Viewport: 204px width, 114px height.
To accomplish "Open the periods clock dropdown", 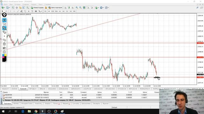I will click(102, 8).
